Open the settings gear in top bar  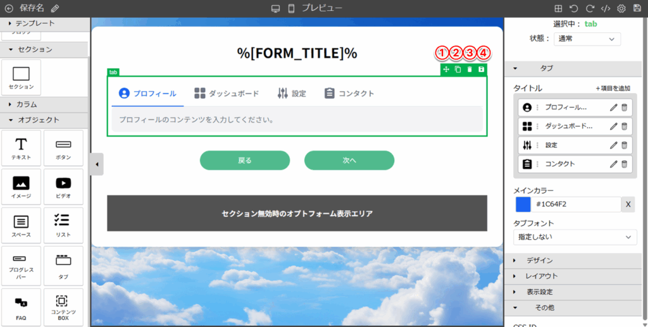coord(621,9)
